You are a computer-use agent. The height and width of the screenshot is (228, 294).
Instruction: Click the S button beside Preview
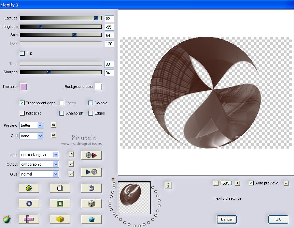tap(54, 125)
